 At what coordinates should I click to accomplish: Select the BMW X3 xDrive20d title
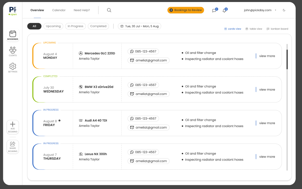[x=99, y=87]
